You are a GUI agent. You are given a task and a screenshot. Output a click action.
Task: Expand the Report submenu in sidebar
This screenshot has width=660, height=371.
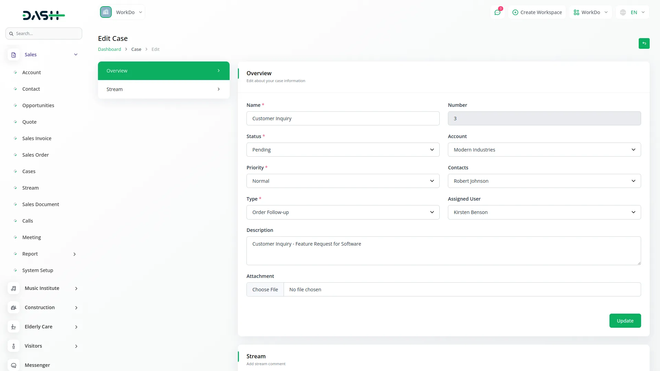[x=75, y=254]
